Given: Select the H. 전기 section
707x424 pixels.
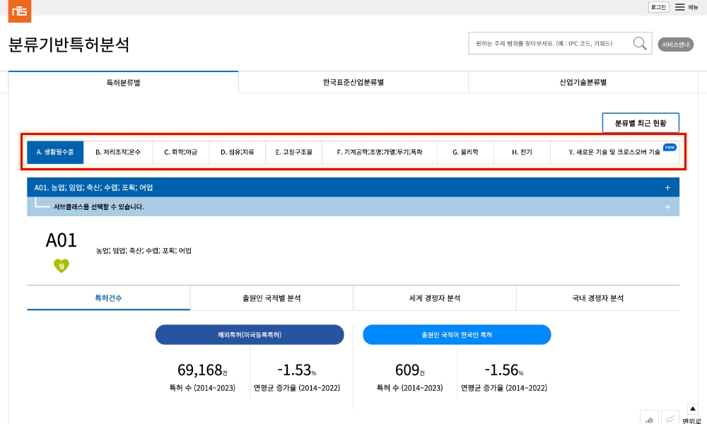Looking at the screenshot, I should (522, 153).
